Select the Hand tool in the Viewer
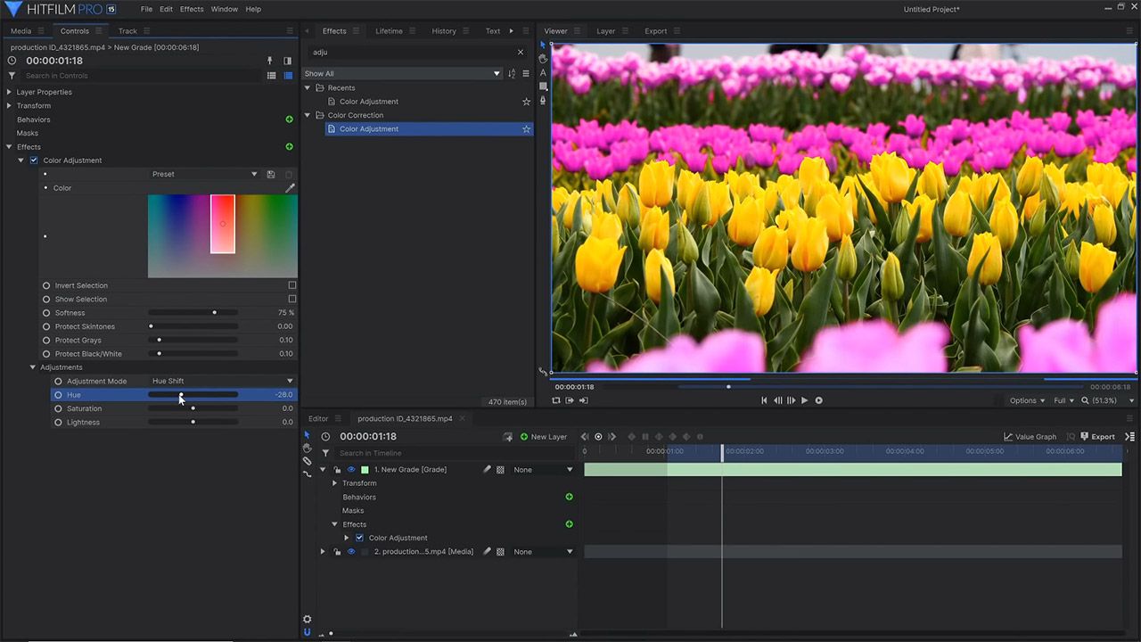This screenshot has height=642, width=1141. tap(543, 59)
